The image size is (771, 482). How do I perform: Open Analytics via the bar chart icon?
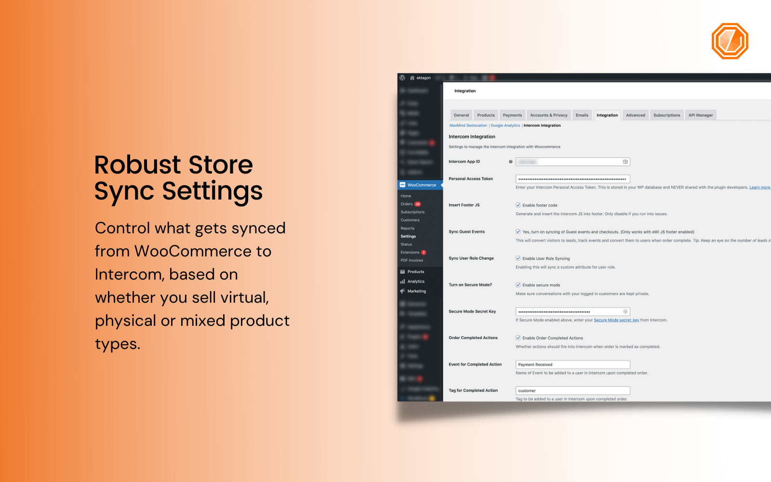click(x=403, y=281)
